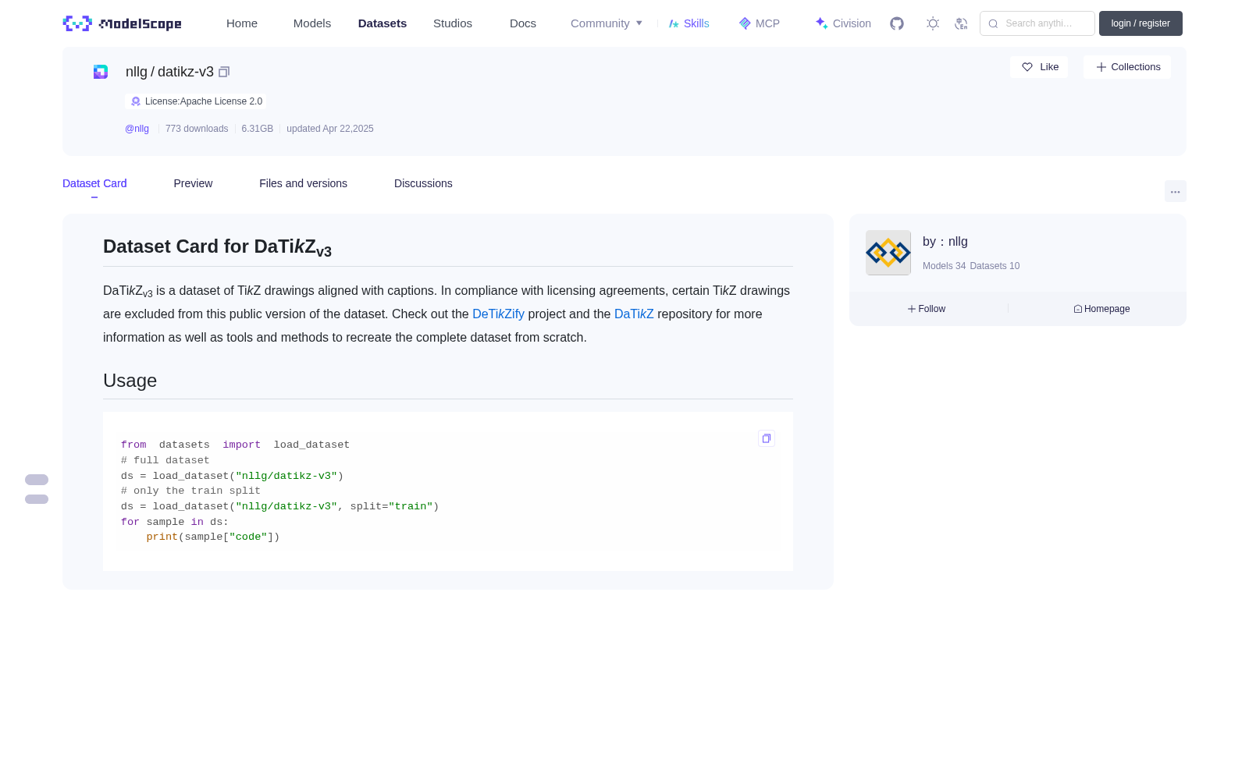The width and height of the screenshot is (1249, 780).
Task: Switch to the Preview tab
Action: (x=193, y=183)
